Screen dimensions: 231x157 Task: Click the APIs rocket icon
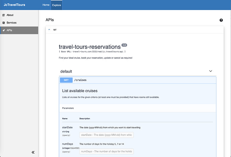(4, 30)
